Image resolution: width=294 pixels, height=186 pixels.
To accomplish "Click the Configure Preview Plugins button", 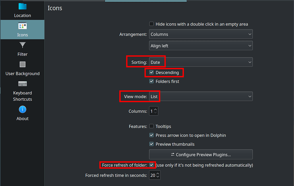I will pos(201,155).
